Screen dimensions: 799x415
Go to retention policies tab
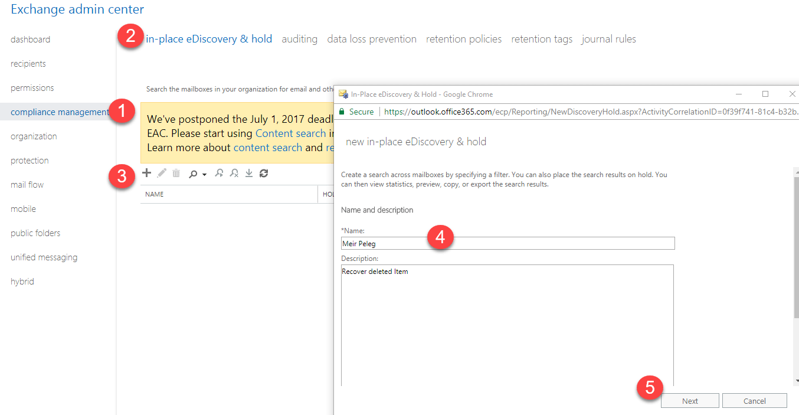(464, 39)
